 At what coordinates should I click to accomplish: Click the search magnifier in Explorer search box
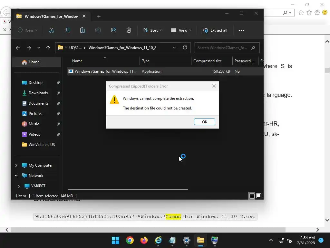tap(253, 48)
